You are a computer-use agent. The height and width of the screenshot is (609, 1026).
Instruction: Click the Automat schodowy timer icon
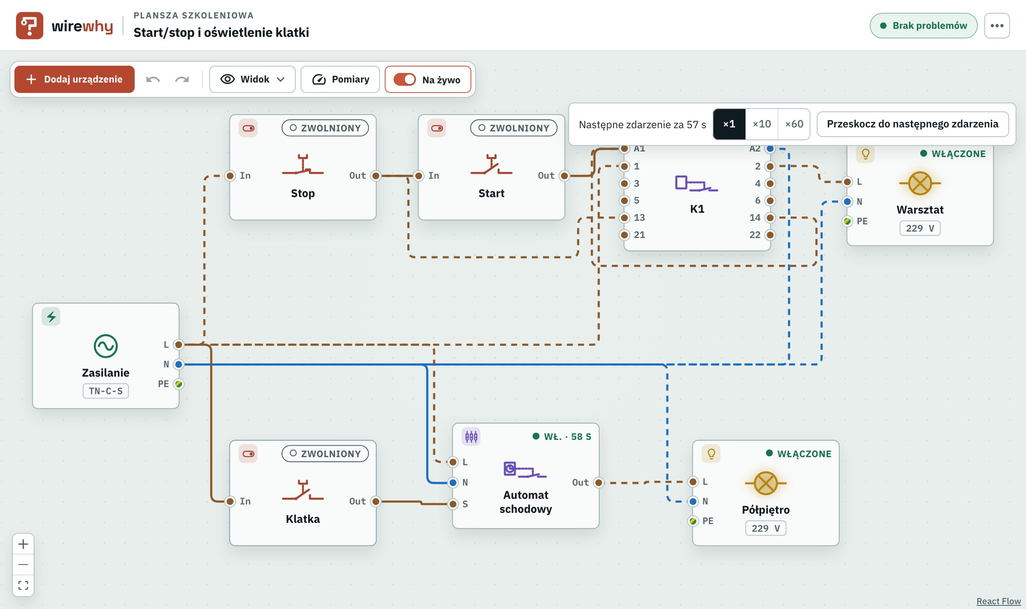[471, 436]
